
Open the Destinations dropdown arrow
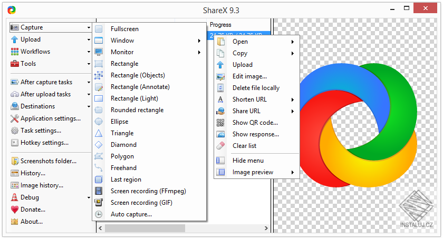click(89, 107)
